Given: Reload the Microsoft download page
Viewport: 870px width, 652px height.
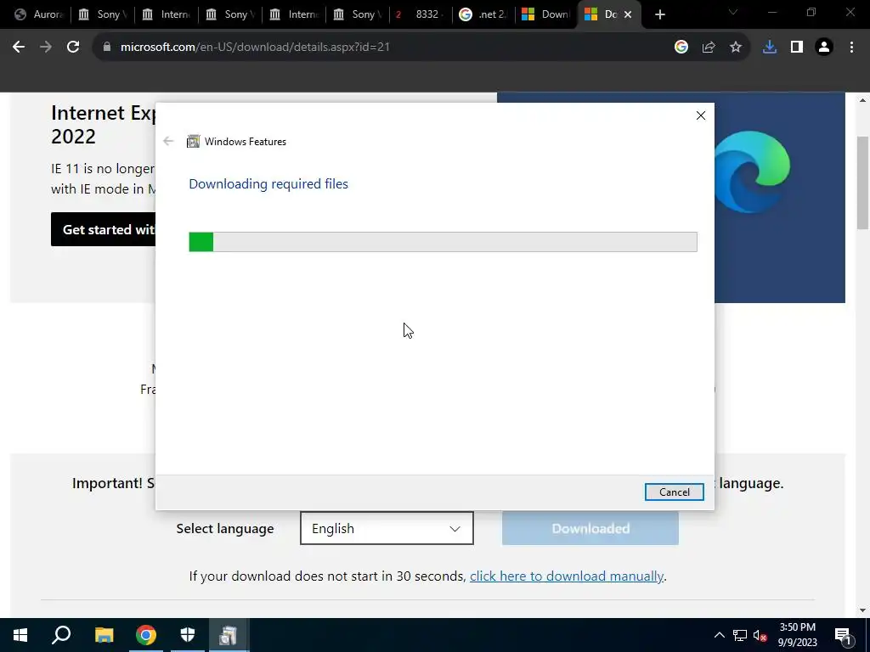Looking at the screenshot, I should tap(73, 48).
